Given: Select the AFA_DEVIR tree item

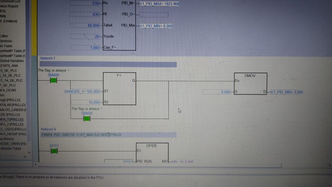Looking at the screenshot, I should [x=8, y=90].
